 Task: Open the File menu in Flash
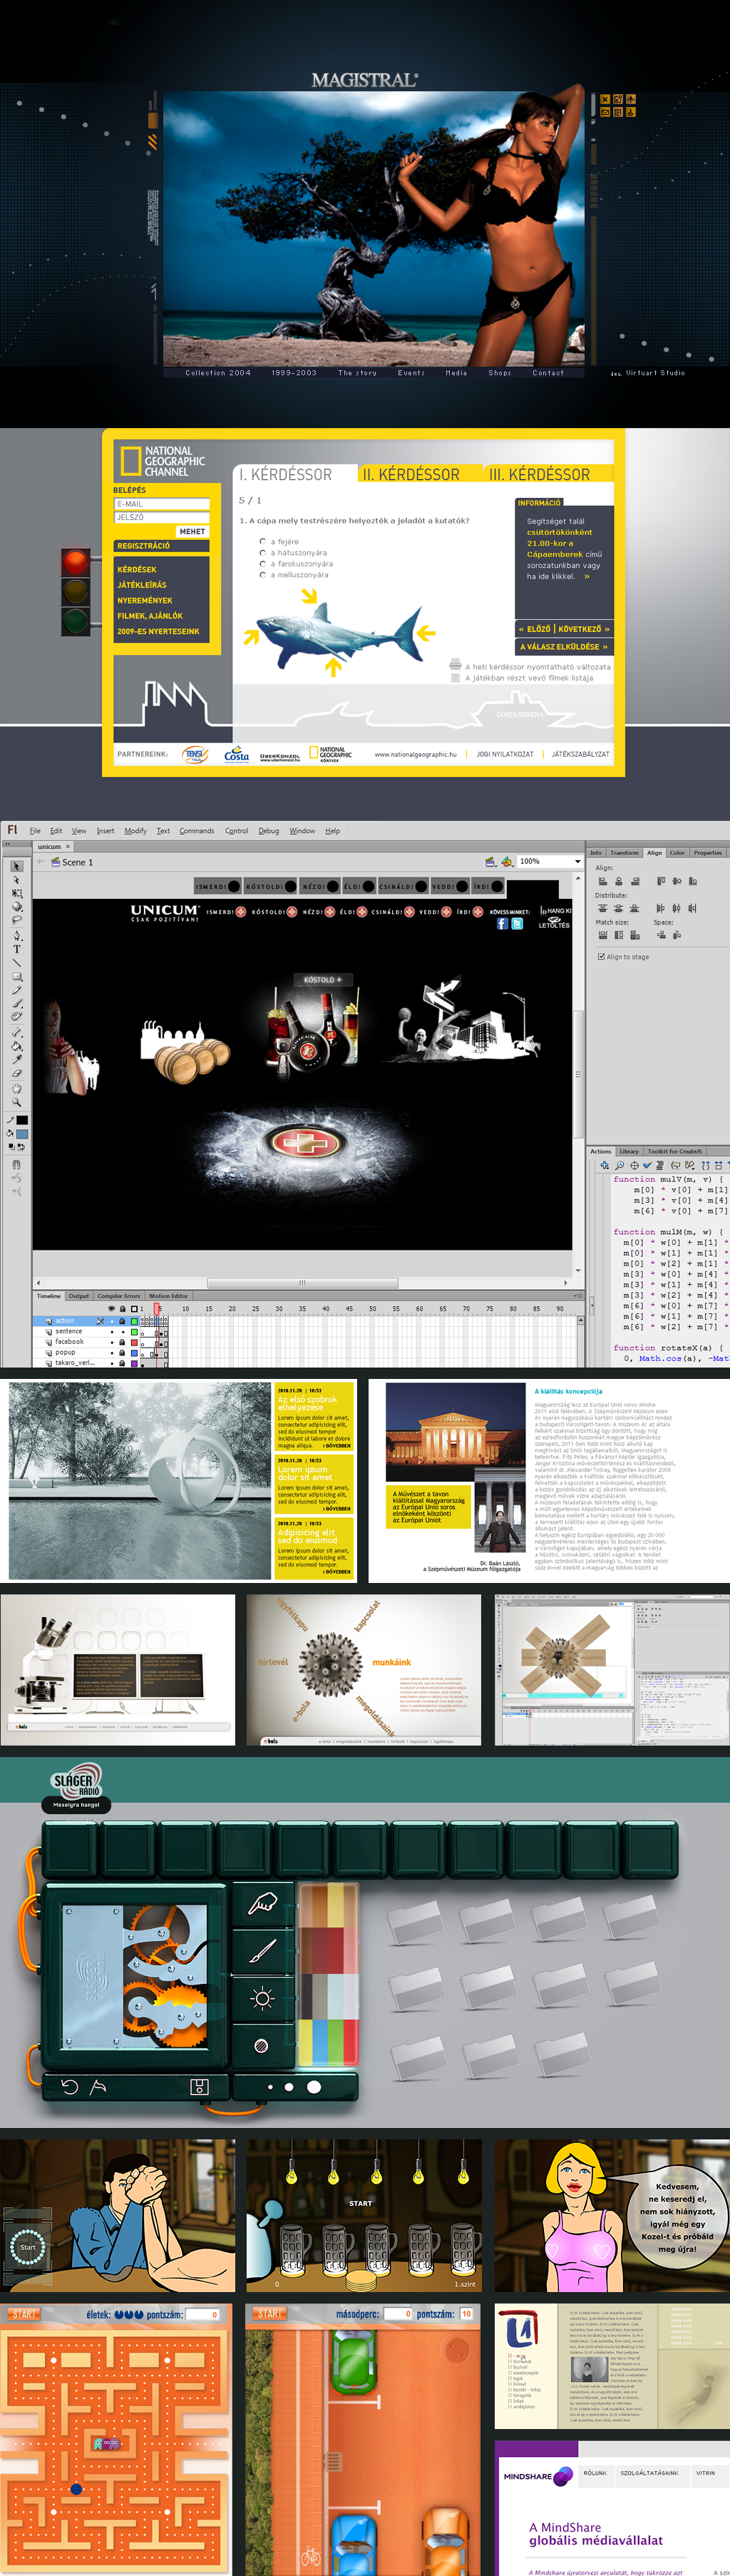tap(35, 831)
